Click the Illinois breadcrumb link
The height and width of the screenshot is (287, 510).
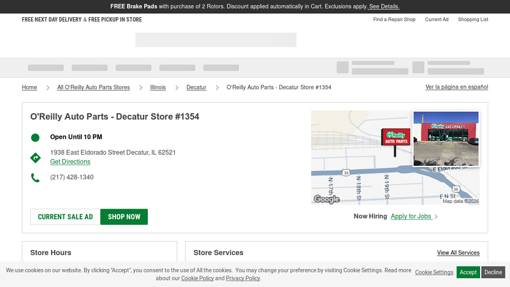coord(157,87)
